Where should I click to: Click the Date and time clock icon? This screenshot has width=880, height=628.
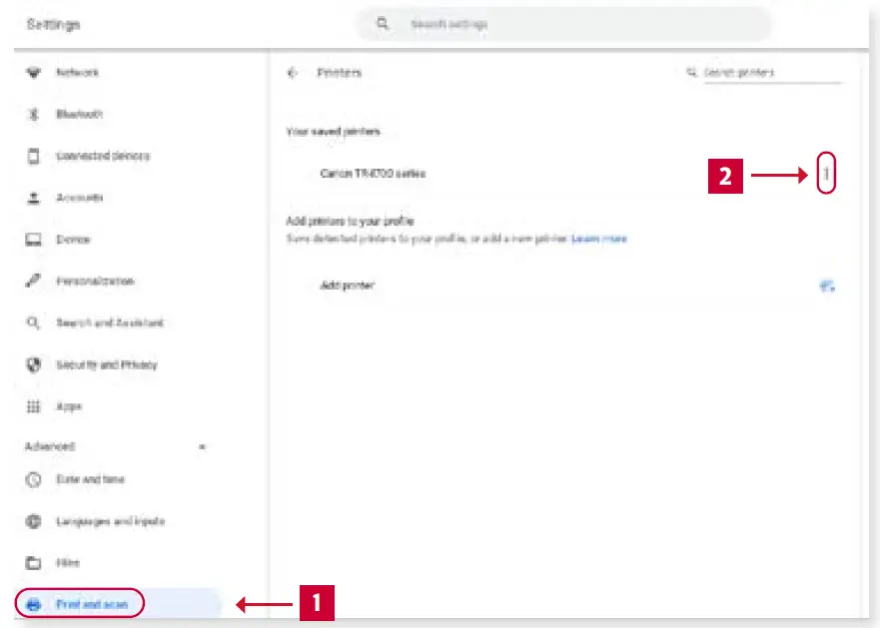click(x=34, y=480)
